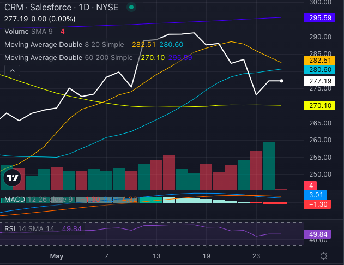This screenshot has width=344, height=265.
Task: Open chart settings gear icon
Action: pos(324,256)
